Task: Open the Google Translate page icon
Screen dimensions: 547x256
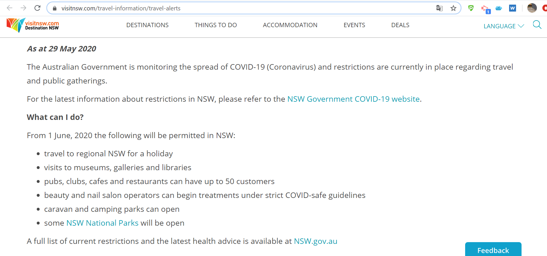Action: 439,8
